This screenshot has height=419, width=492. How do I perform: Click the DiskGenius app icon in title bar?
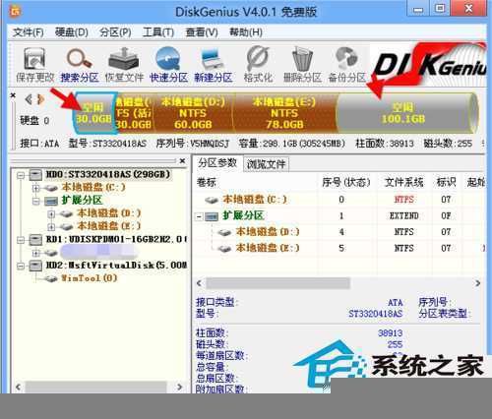16,12
